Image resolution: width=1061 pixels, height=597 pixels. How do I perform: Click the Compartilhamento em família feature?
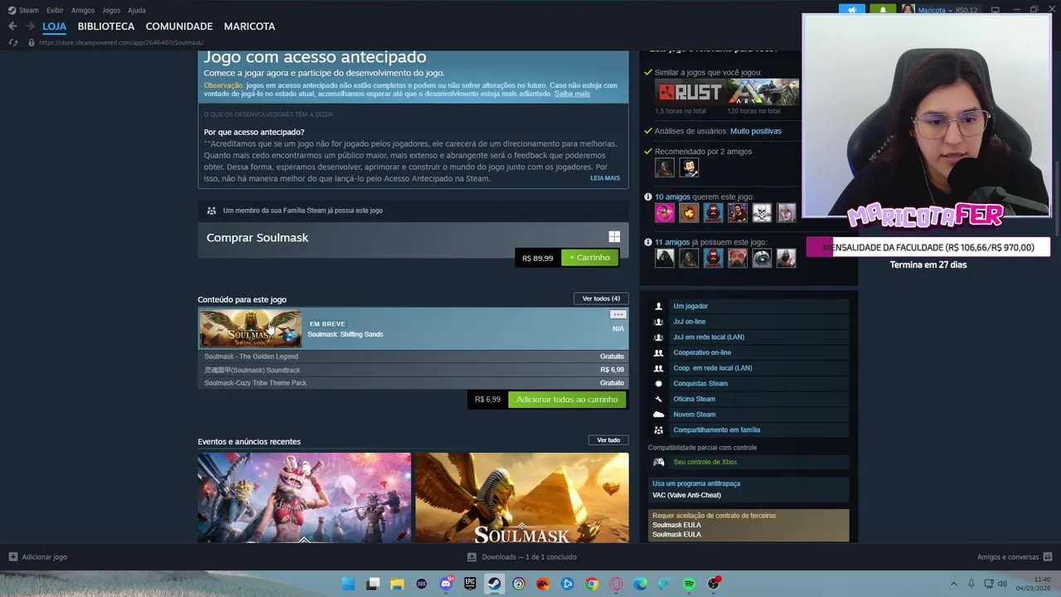716,430
